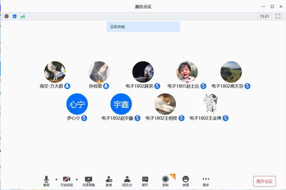The width and height of the screenshot is (286, 190).
Task: Click the name label 电子1802赵宇鑫
Action: pyautogui.click(x=117, y=118)
